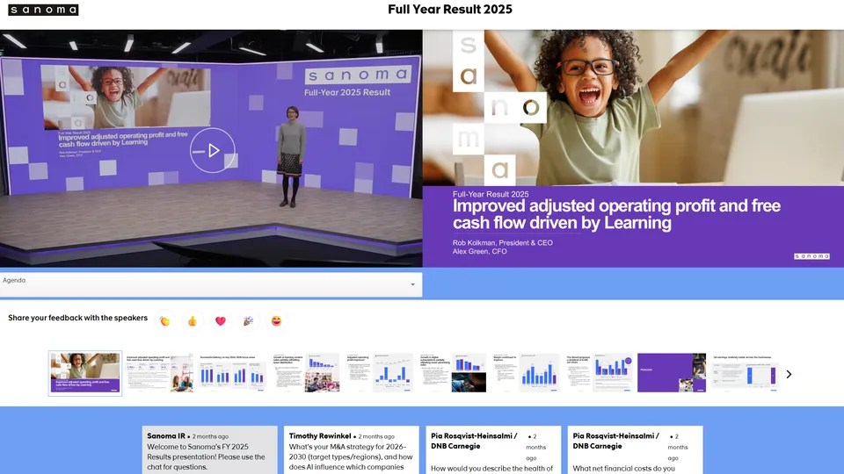The image size is (844, 474).
Task: Open sixth slide thumbnail with phone photo
Action: tap(452, 373)
